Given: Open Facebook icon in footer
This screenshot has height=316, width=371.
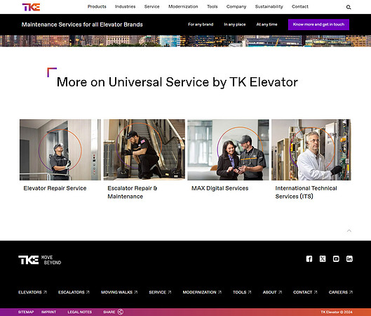Looking at the screenshot, I should [x=309, y=258].
